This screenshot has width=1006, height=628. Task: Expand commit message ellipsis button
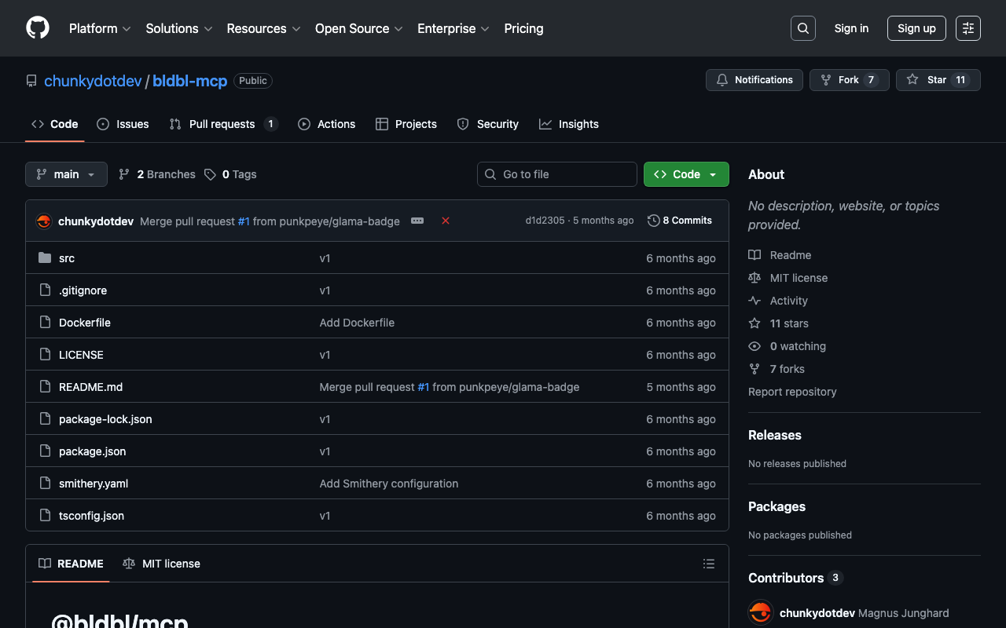click(417, 221)
